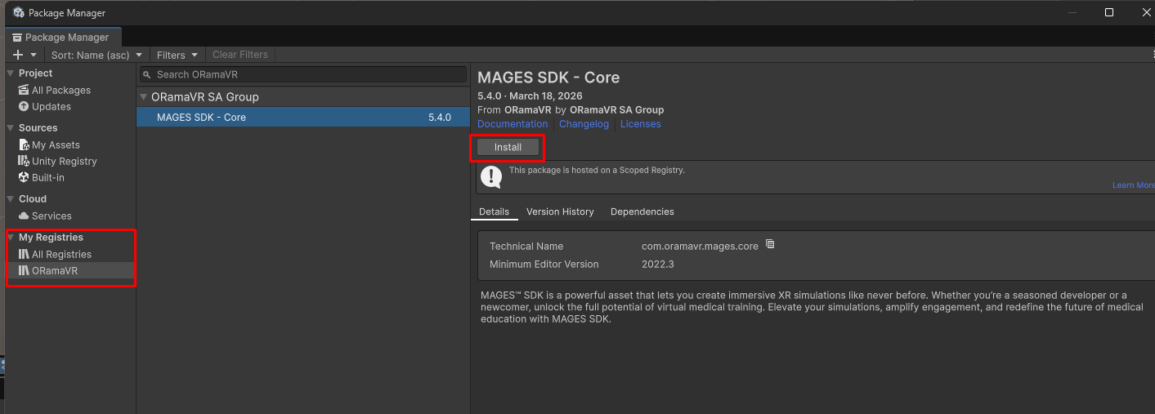
Task: Copy technical name with clipboard icon
Action: (769, 245)
